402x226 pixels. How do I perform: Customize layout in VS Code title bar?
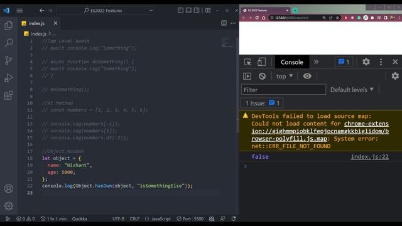coord(208,11)
